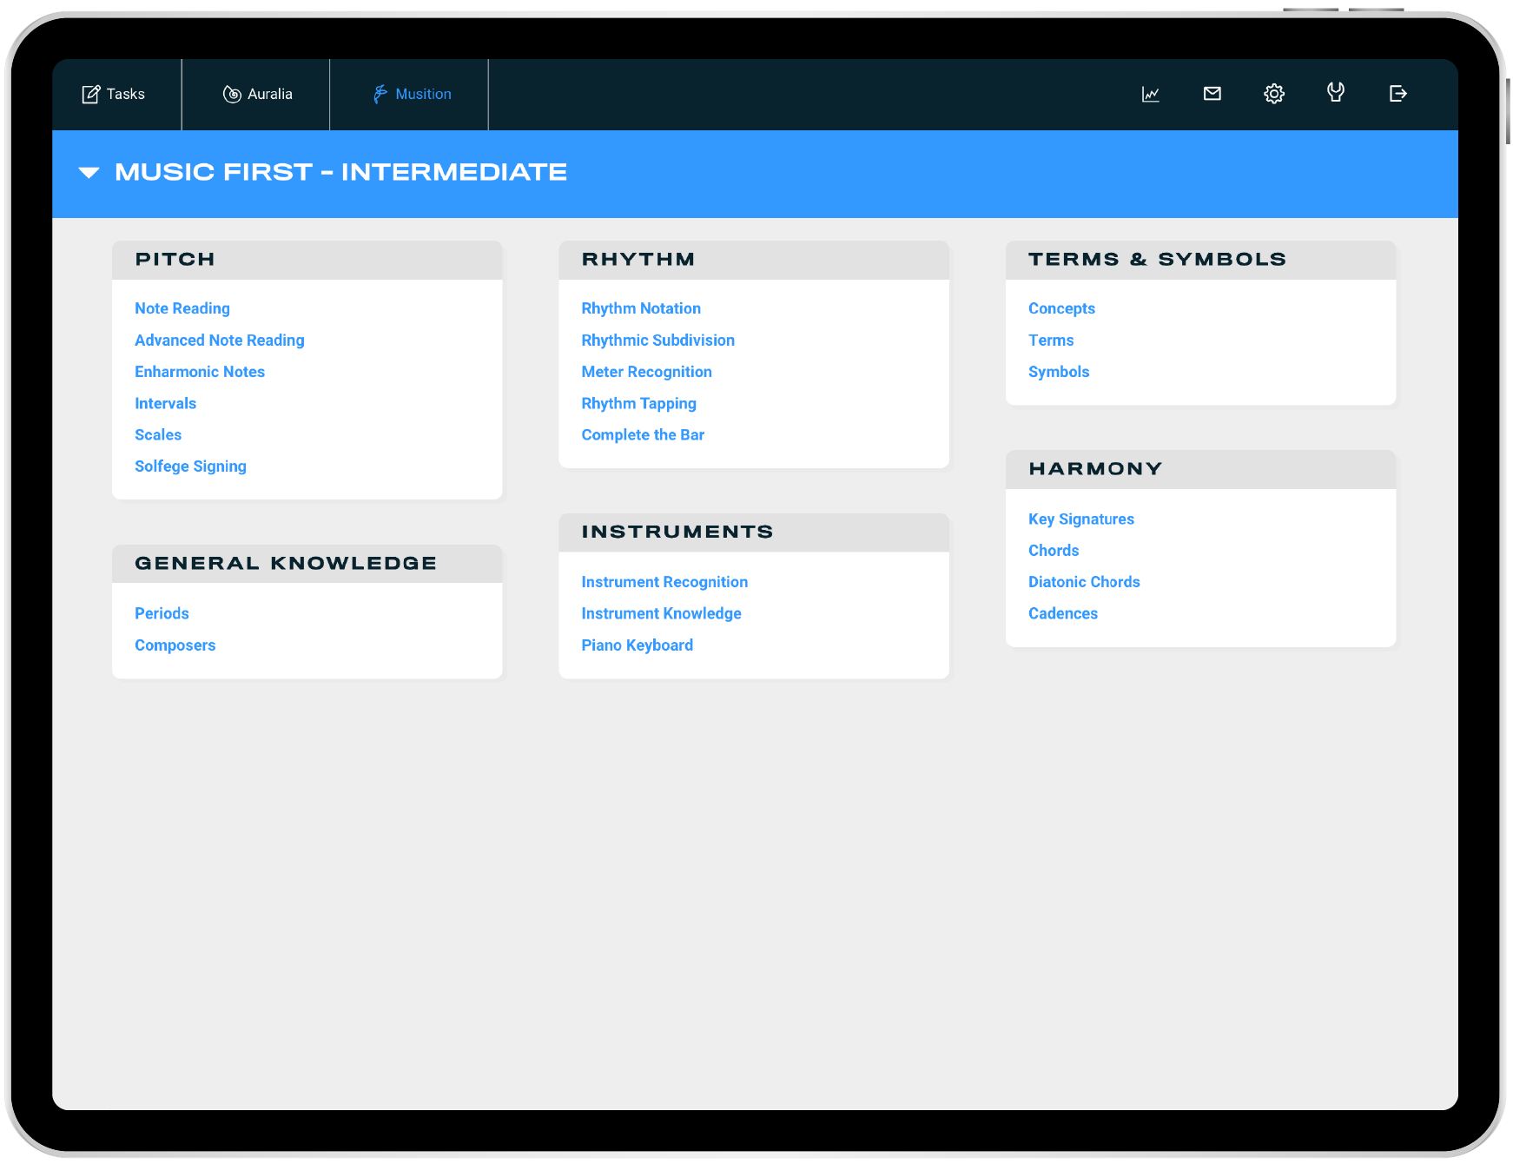Collapse the Music First - Intermediate section

point(89,173)
